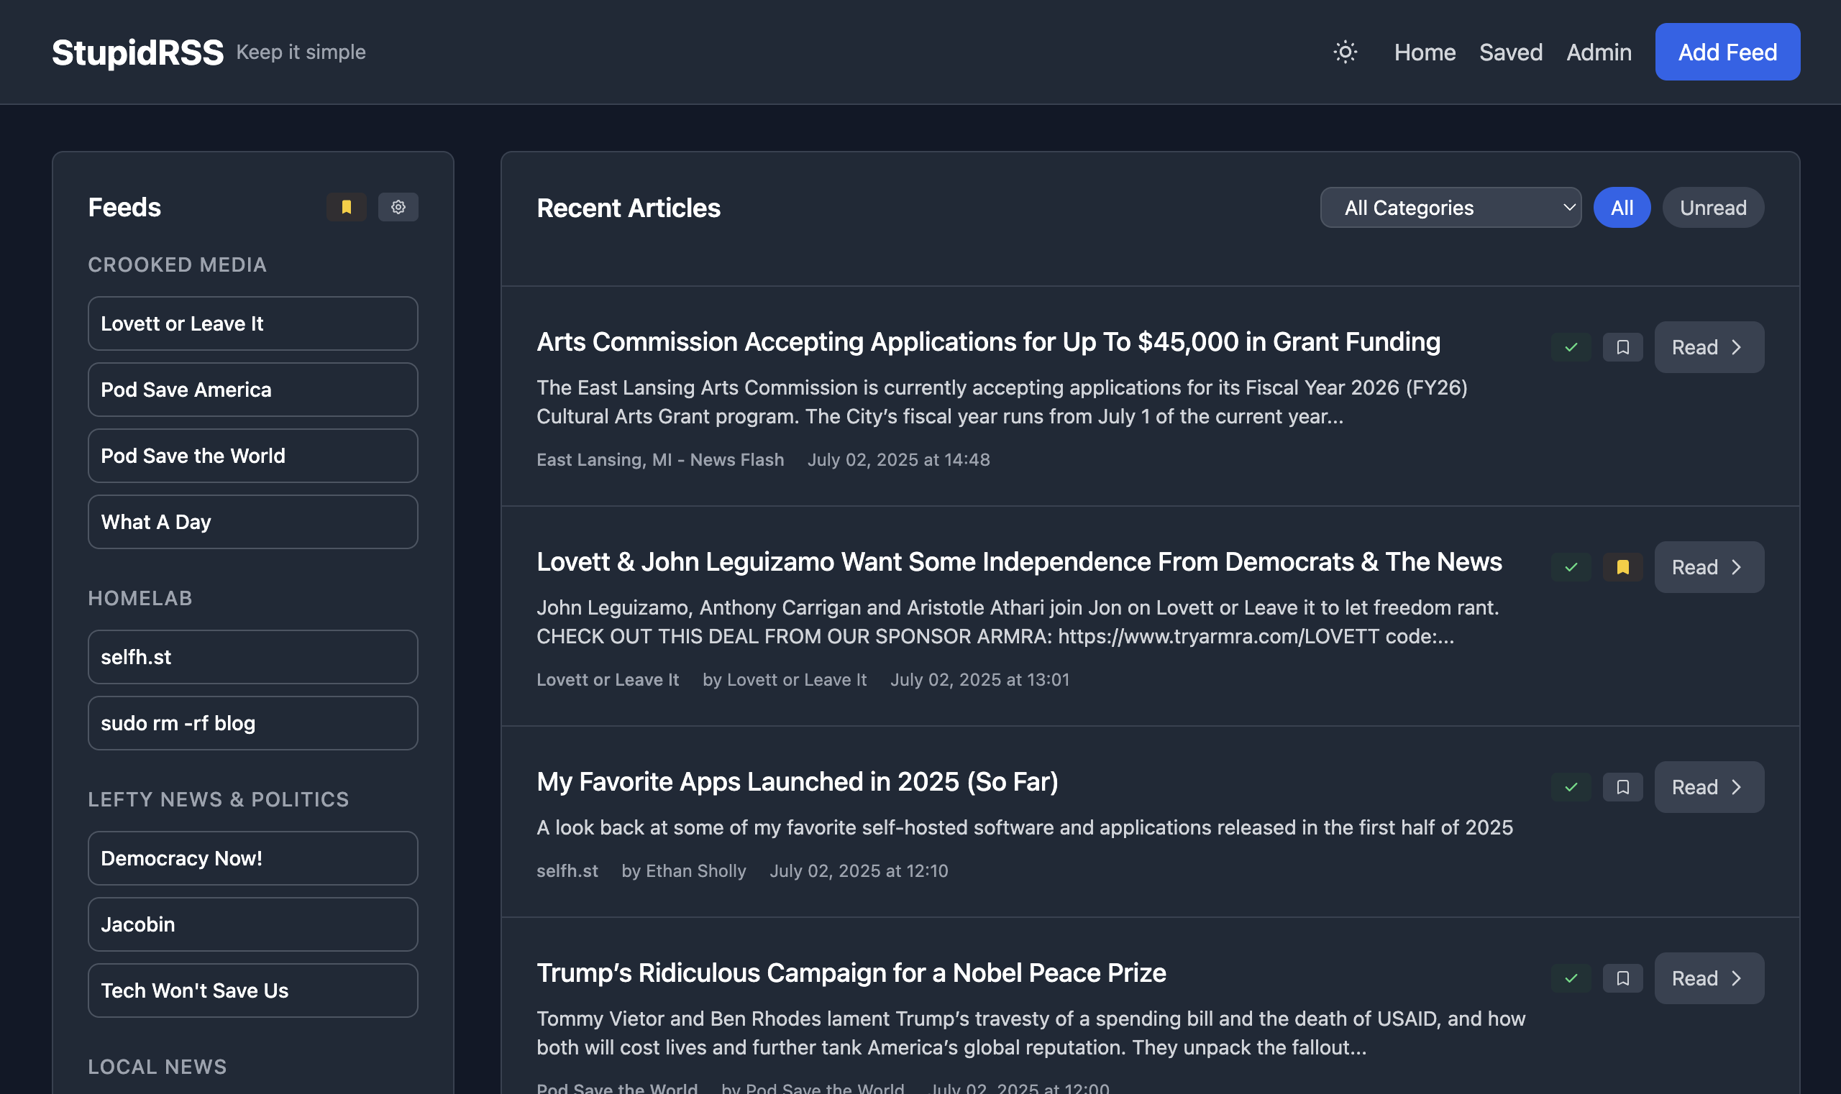
Task: Open the All Categories dropdown
Action: click(1450, 208)
